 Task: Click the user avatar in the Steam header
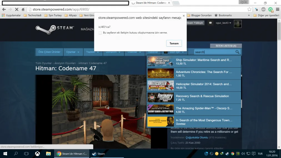click(238, 24)
